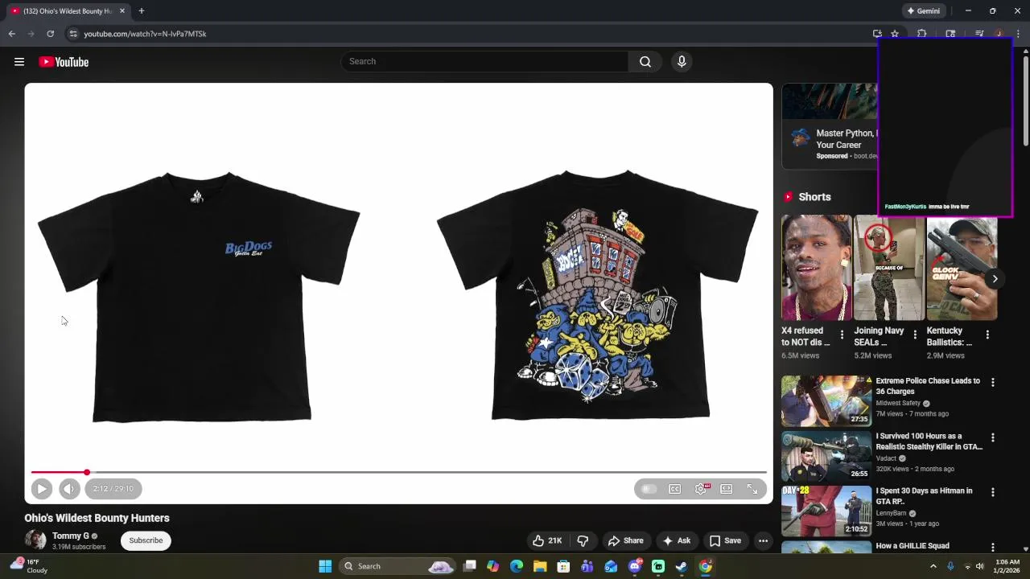The image size is (1030, 579).
Task: Go to the YouTube home logo
Action: tap(64, 62)
